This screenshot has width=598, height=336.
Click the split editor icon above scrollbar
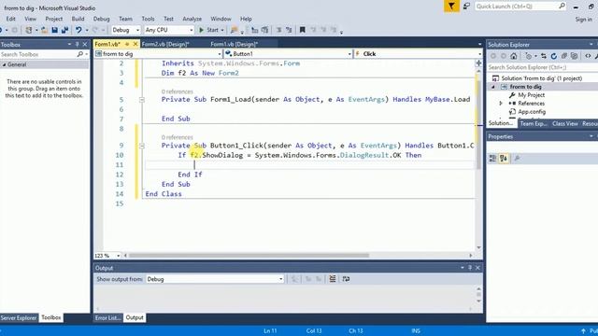click(478, 63)
